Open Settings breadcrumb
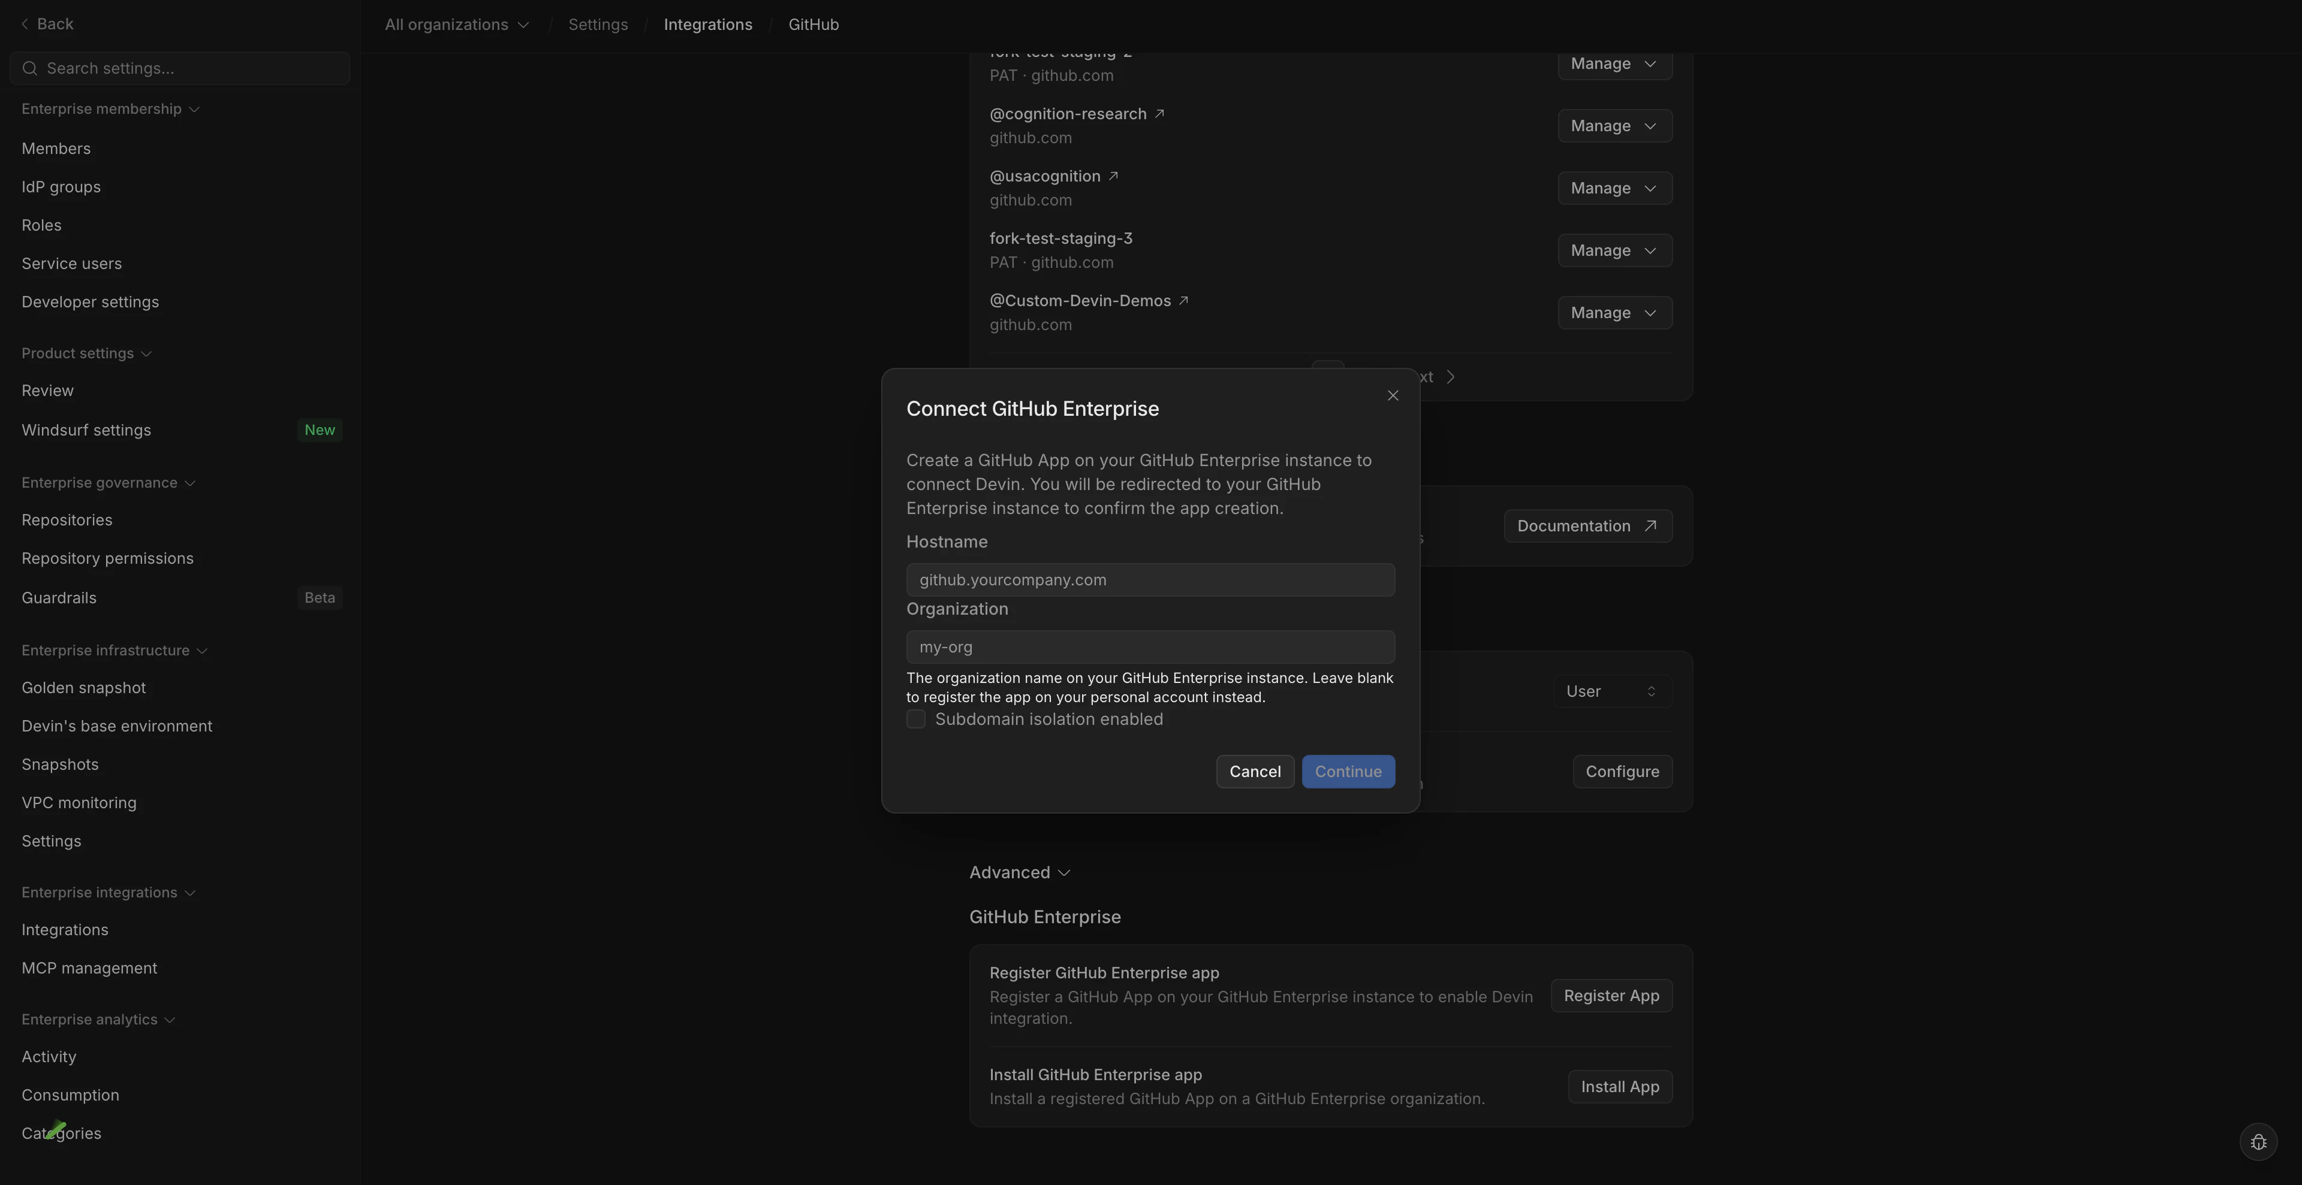Image resolution: width=2302 pixels, height=1185 pixels. click(x=598, y=24)
